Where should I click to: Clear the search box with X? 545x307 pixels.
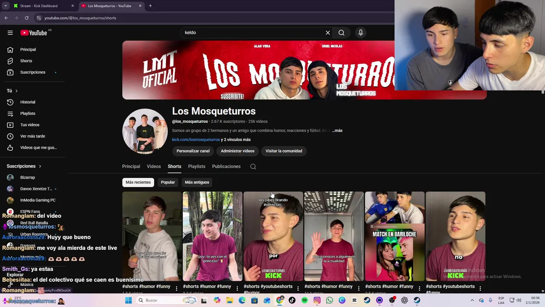[328, 32]
